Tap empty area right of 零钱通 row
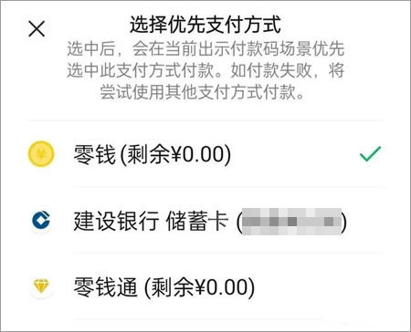This screenshot has height=332, width=411. tap(320, 287)
